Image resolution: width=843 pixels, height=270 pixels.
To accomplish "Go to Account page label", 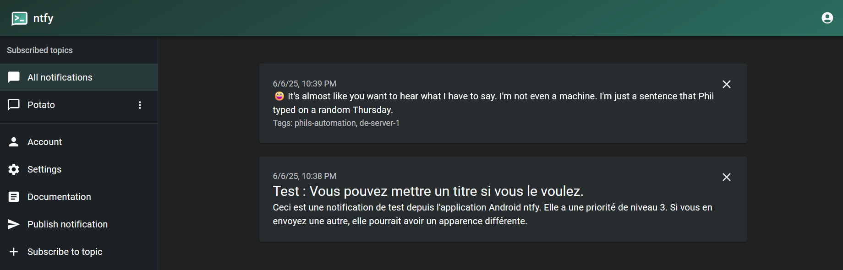I will tap(44, 142).
